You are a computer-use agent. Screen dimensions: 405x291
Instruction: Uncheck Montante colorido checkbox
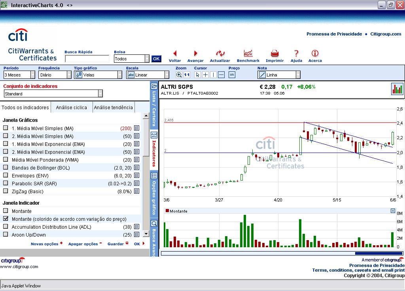(x=6, y=218)
